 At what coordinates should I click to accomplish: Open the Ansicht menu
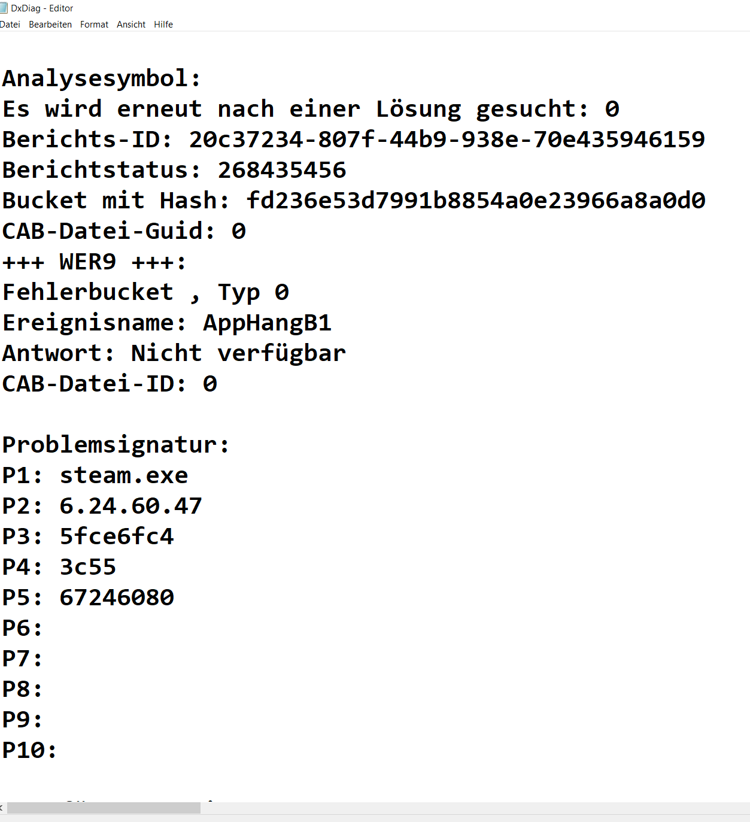(x=131, y=25)
